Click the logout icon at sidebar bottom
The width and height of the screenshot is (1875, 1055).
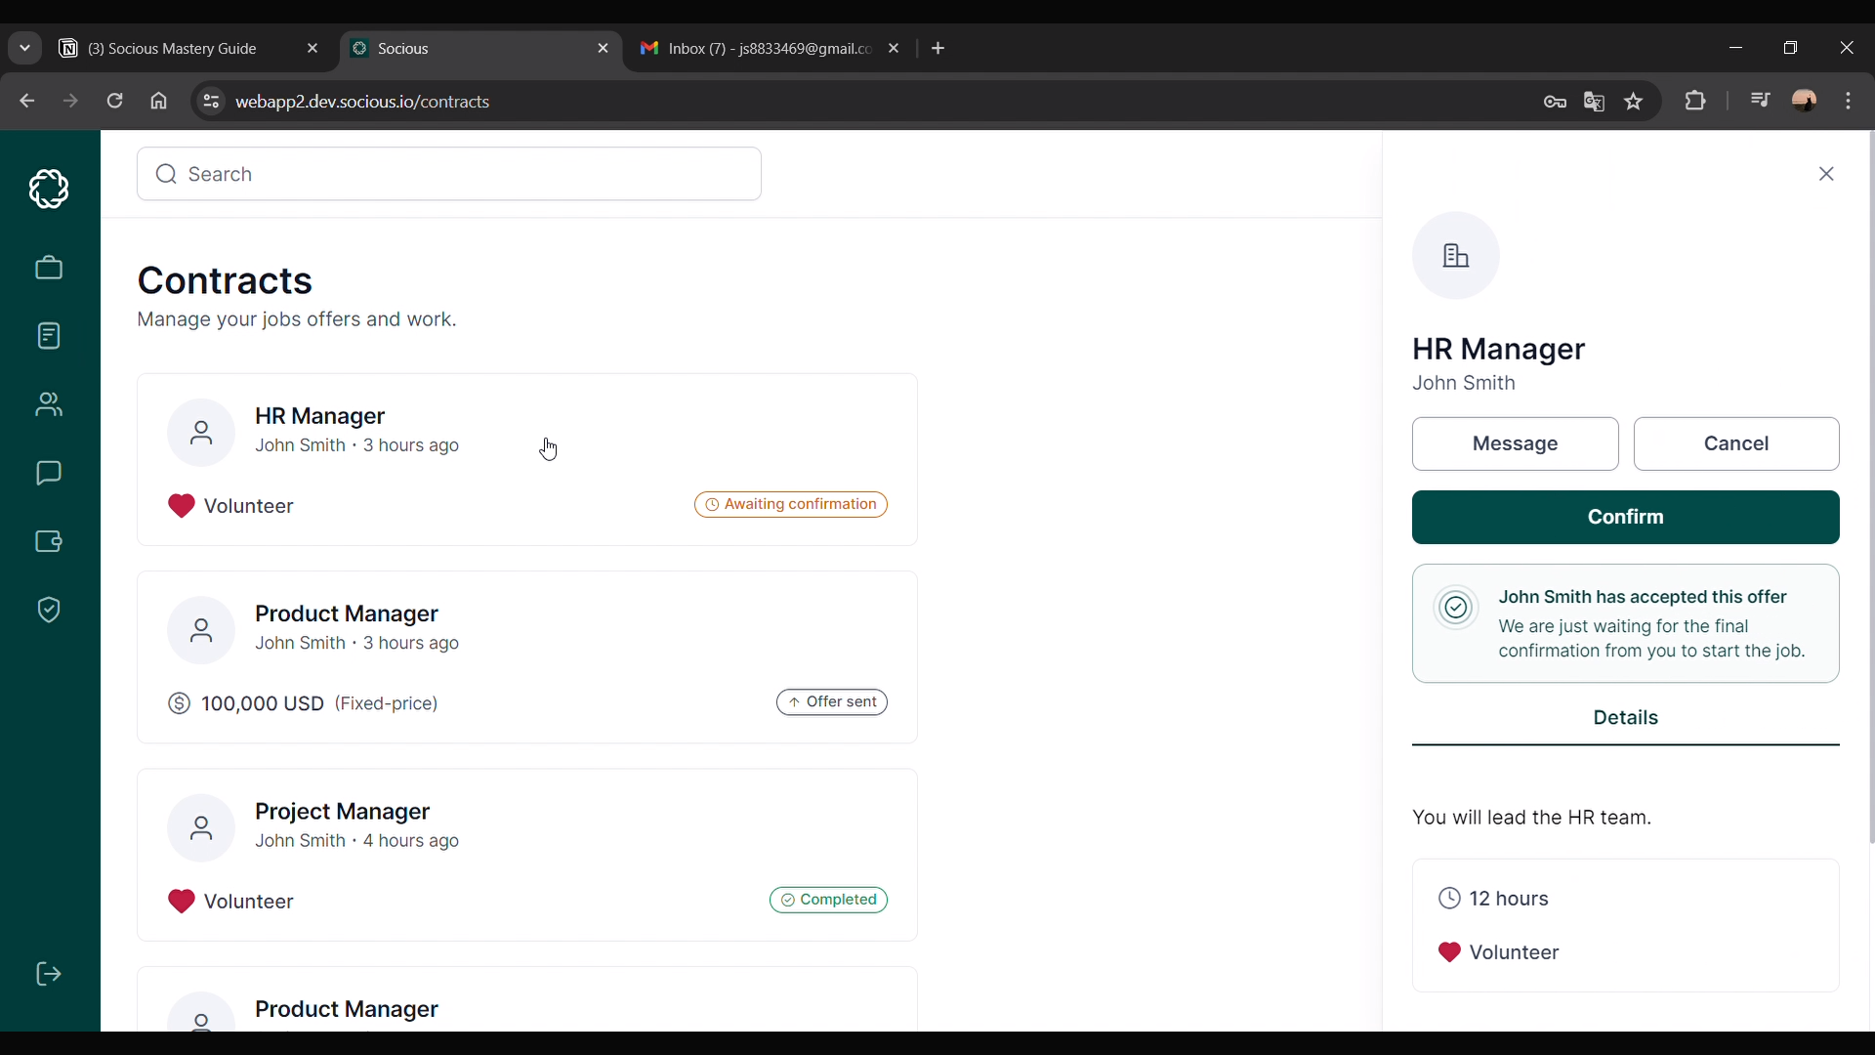(49, 974)
